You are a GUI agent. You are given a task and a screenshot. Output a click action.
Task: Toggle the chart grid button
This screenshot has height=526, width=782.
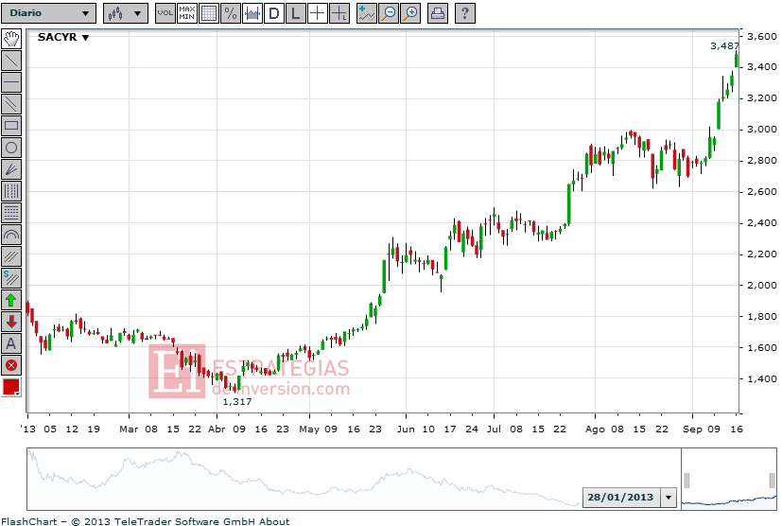209,13
